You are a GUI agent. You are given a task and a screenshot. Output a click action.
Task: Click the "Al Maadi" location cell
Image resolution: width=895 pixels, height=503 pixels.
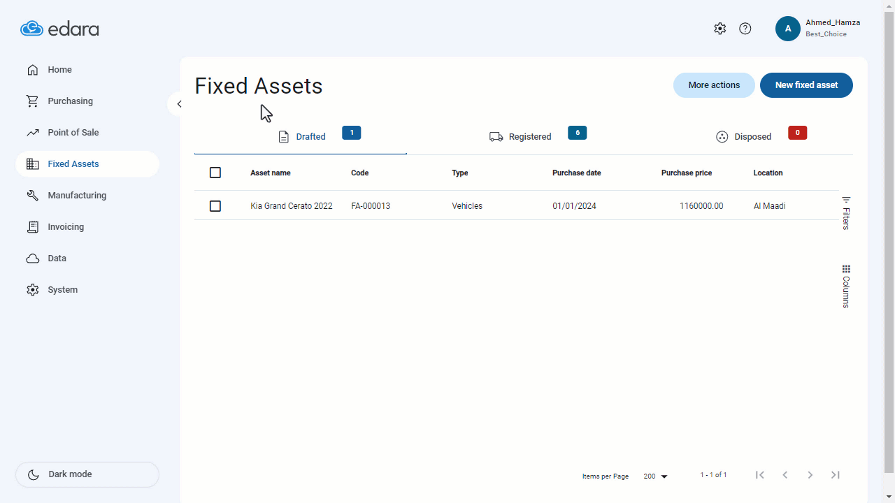pyautogui.click(x=769, y=206)
